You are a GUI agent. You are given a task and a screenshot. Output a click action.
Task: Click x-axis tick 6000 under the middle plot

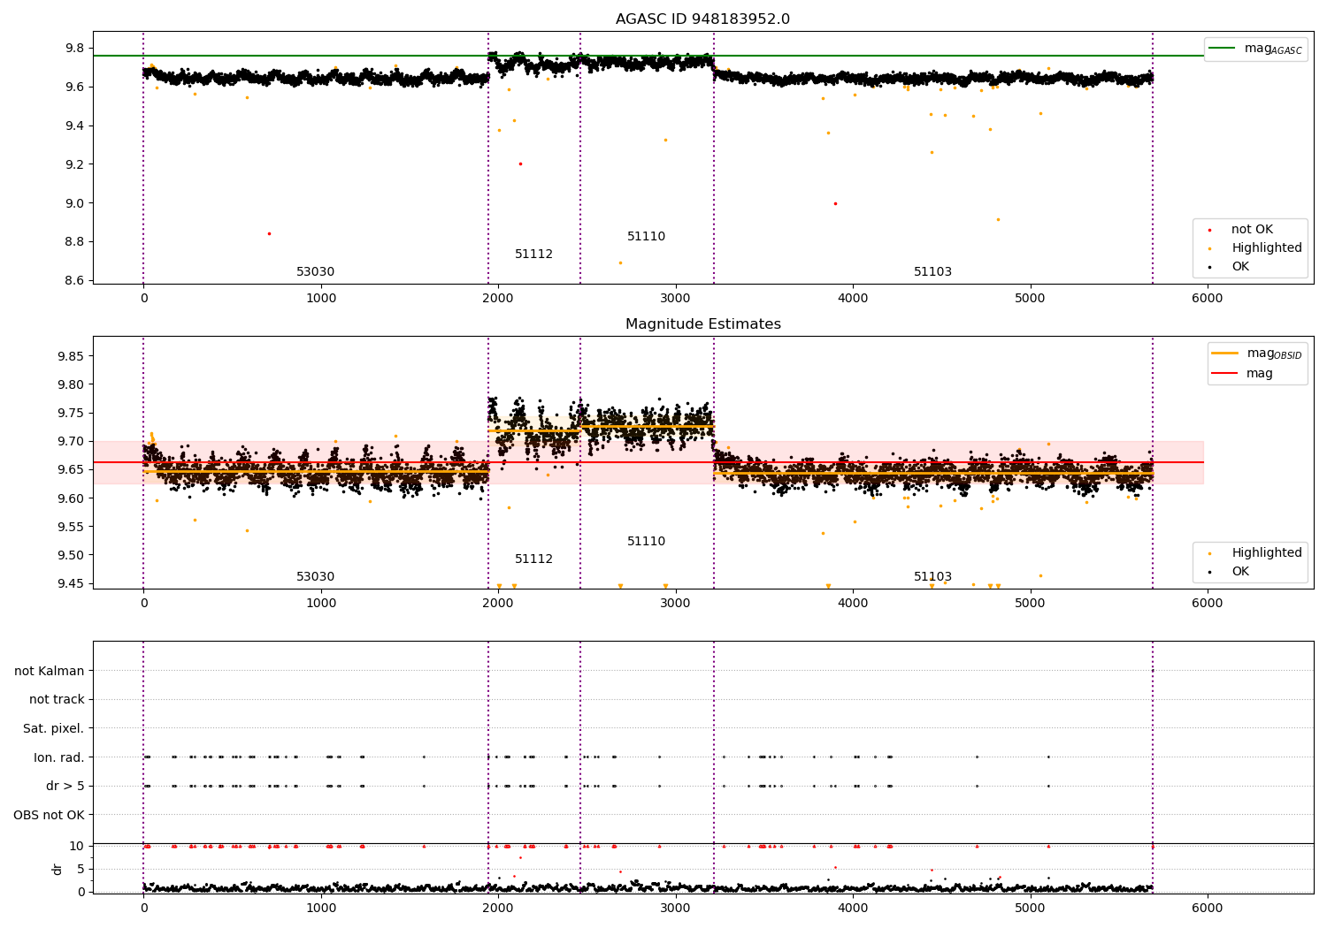1208,604
